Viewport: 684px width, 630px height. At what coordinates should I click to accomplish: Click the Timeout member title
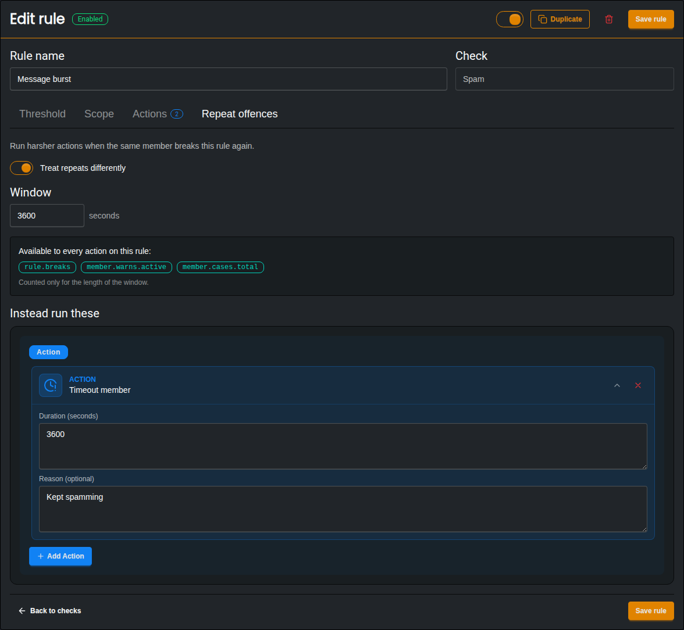pyautogui.click(x=100, y=390)
